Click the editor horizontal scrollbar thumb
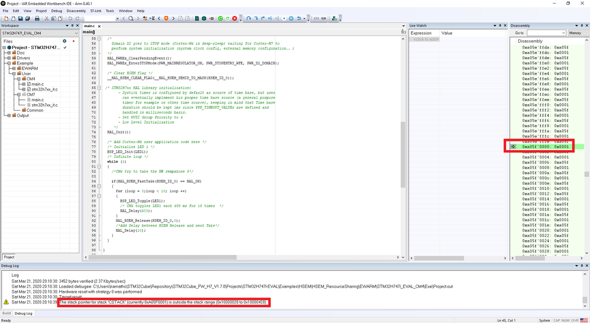This screenshot has height=323, width=590. [x=163, y=257]
